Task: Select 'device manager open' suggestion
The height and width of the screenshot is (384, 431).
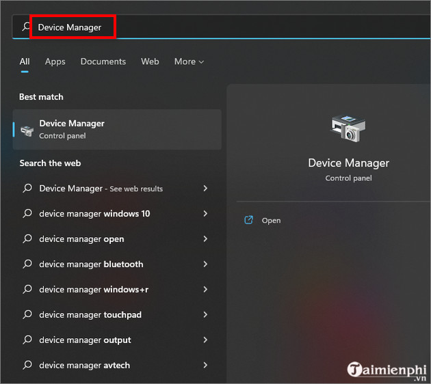Action: 116,238
